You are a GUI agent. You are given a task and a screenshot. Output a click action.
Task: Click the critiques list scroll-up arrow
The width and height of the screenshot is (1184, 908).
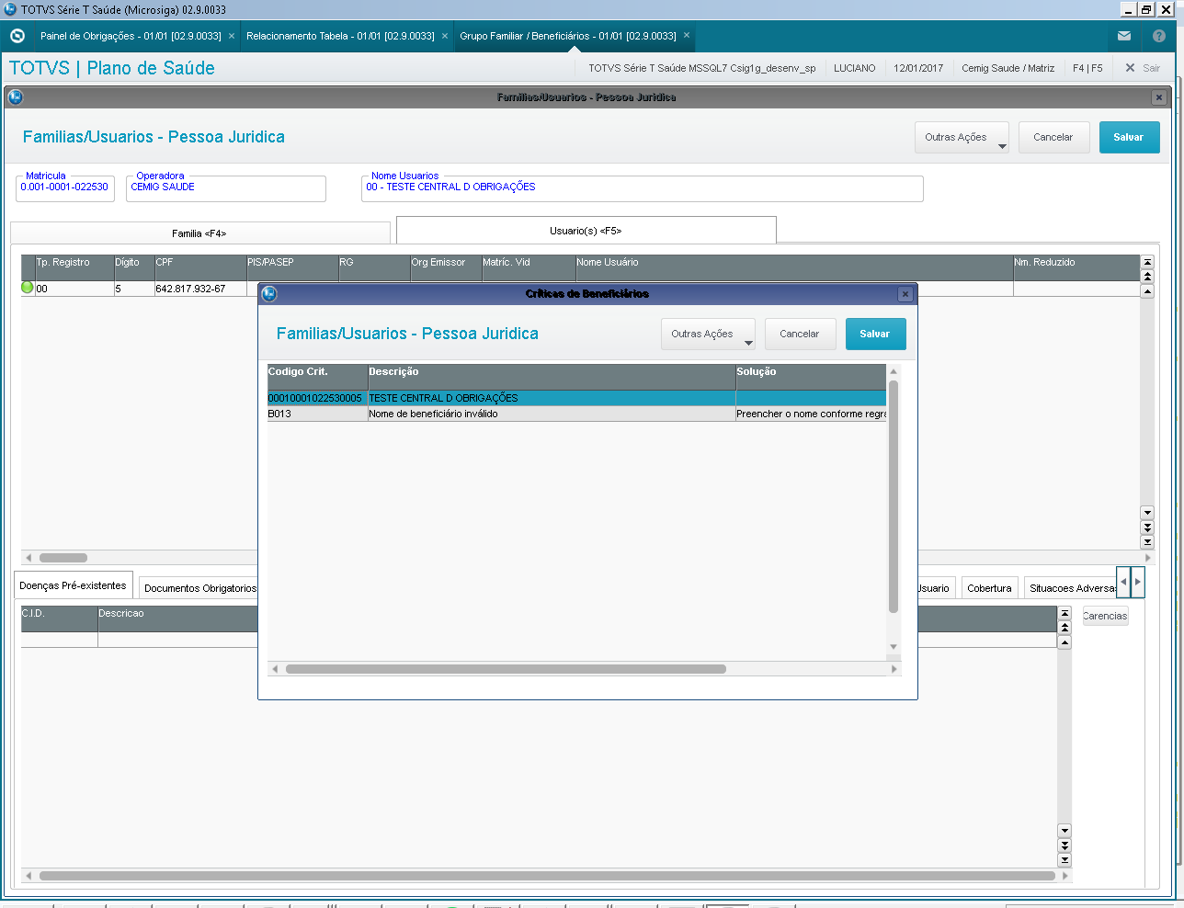click(894, 371)
